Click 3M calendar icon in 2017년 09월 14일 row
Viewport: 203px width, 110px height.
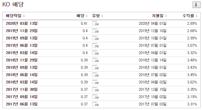[x=95, y=97]
